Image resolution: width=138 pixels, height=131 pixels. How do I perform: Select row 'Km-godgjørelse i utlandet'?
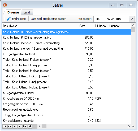coord(67,121)
